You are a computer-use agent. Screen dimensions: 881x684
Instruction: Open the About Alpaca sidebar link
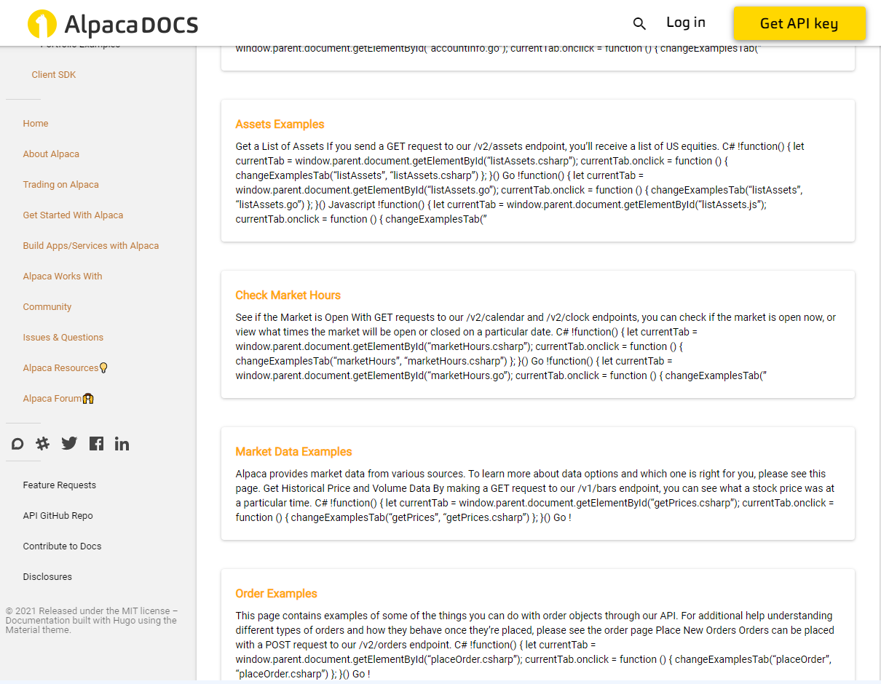[51, 154]
